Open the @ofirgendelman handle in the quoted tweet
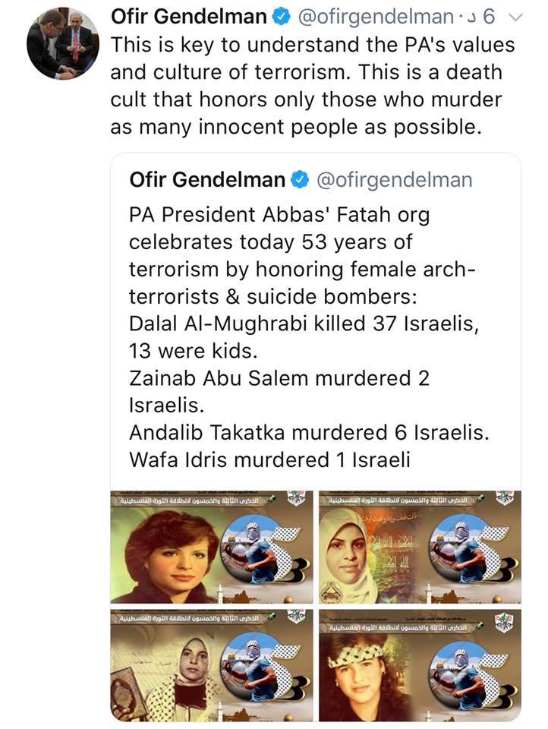This screenshot has width=548, height=729. click(394, 180)
